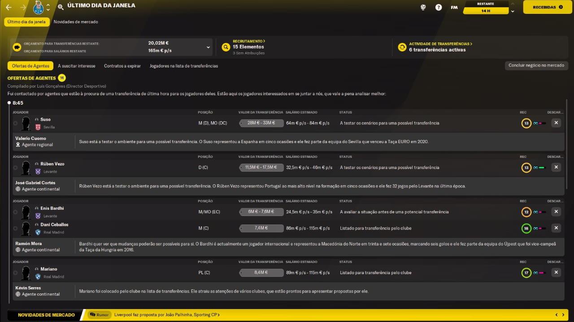The width and height of the screenshot is (574, 322).
Task: Click Suso's transfer value bar 28M-33M
Action: (x=261, y=123)
